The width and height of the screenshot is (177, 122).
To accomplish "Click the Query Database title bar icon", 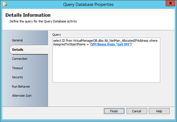I will pyautogui.click(x=5, y=4).
